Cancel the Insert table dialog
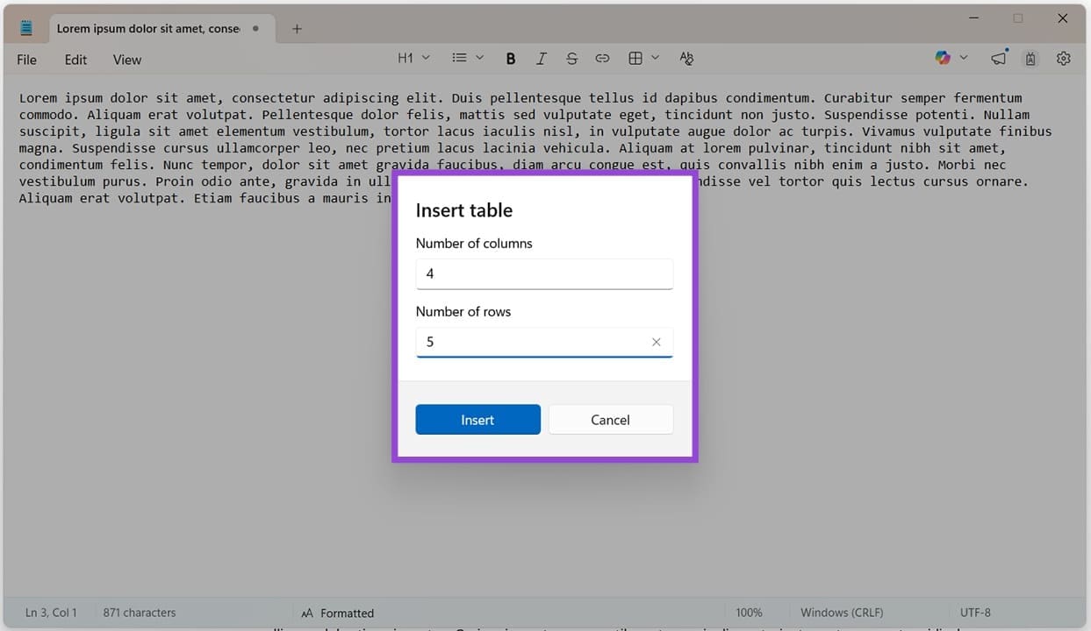This screenshot has height=631, width=1091. tap(610, 419)
